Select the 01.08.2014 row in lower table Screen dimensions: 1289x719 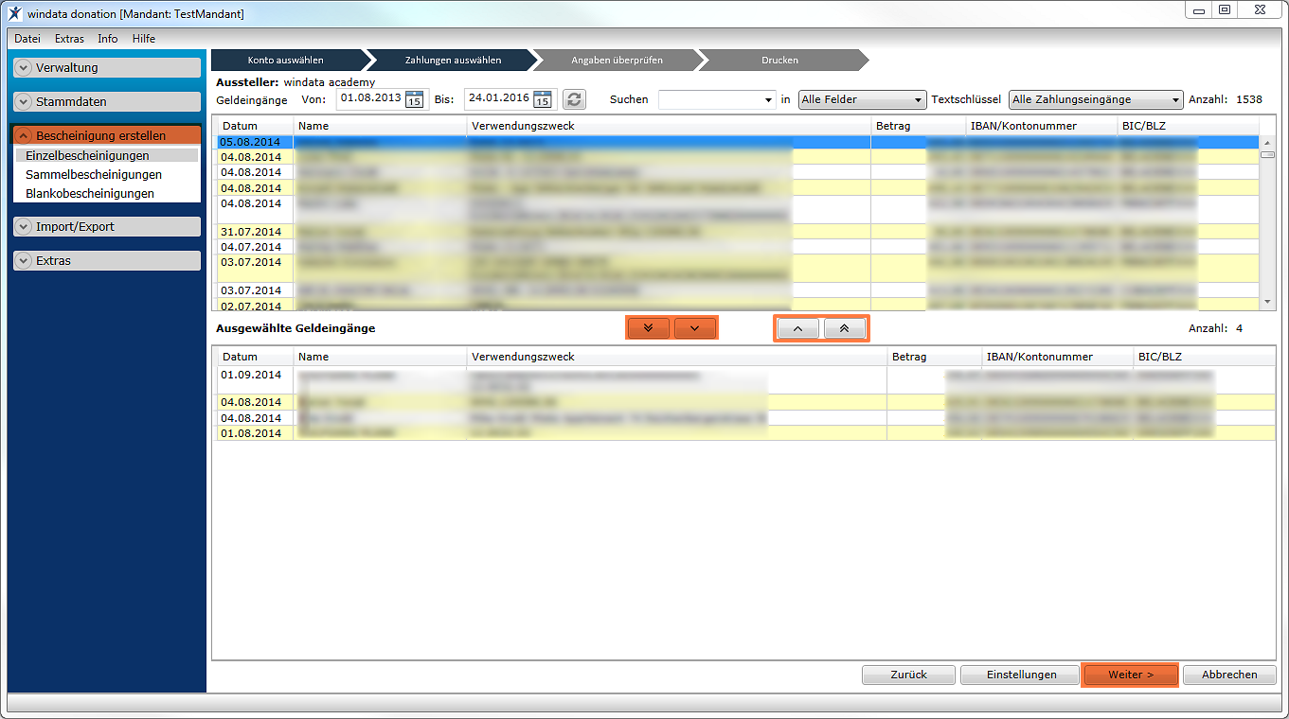pyautogui.click(x=745, y=433)
